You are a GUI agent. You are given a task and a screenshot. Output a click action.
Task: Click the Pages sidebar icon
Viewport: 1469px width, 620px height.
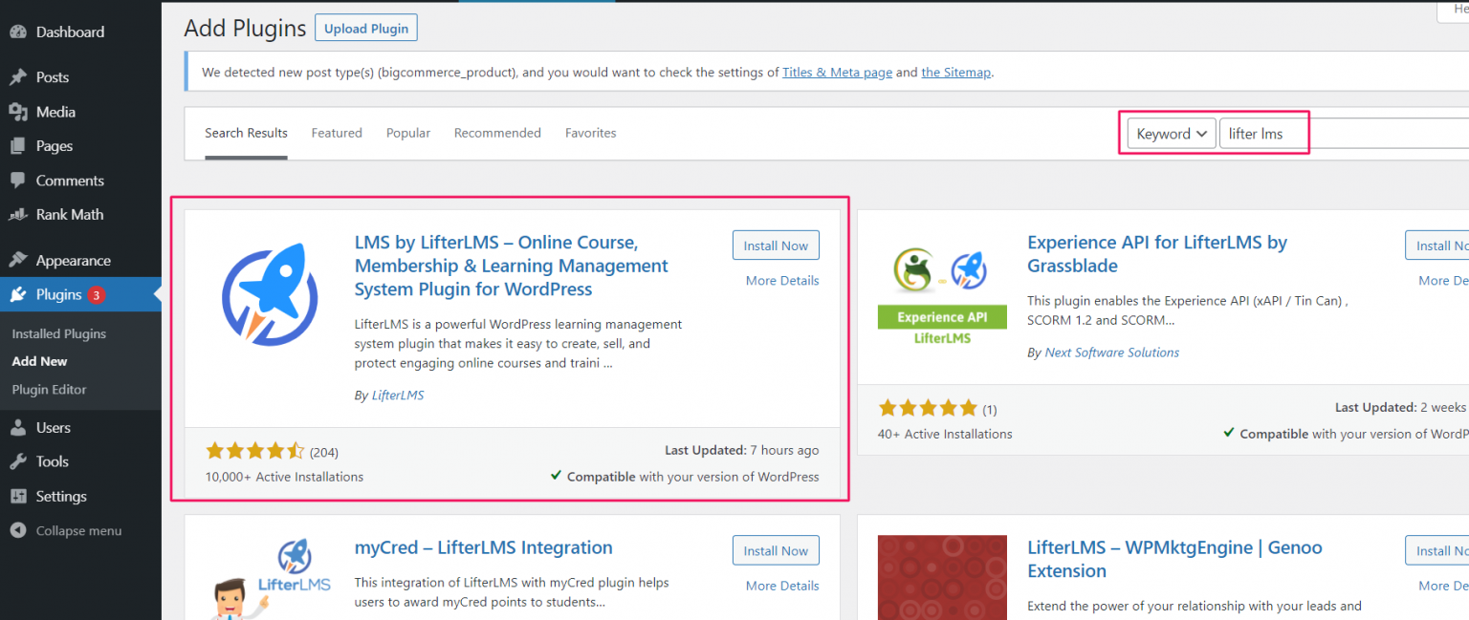(19, 145)
